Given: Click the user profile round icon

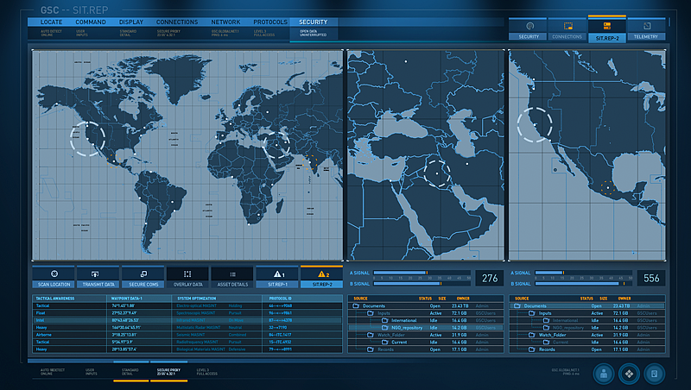Looking at the screenshot, I should click(604, 374).
